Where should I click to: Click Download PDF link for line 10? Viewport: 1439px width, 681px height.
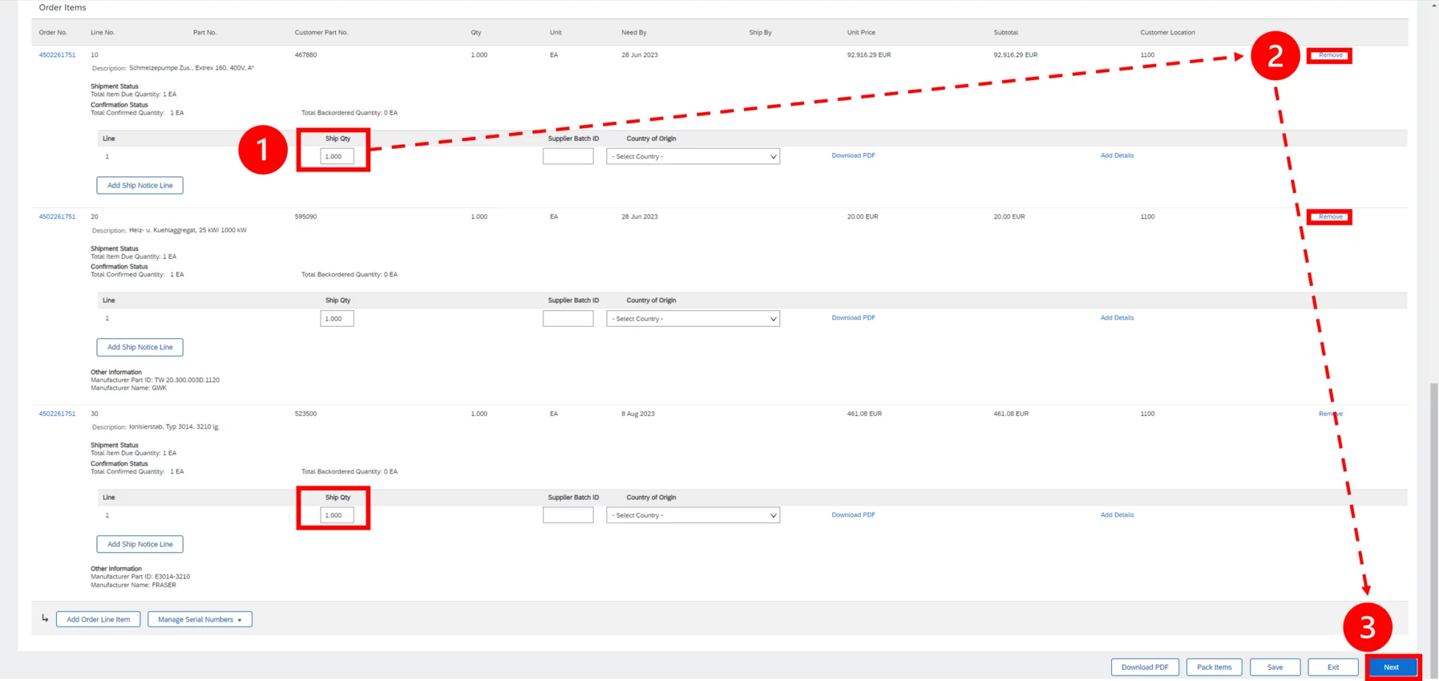[x=853, y=155]
